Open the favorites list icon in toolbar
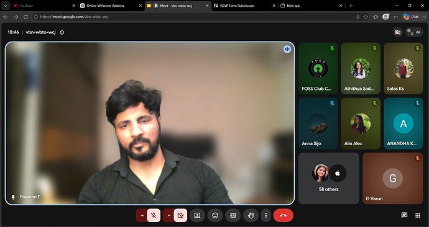The width and height of the screenshot is (429, 227). (x=376, y=17)
